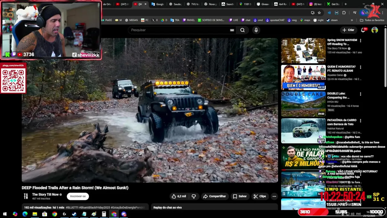Click the YouTube page vertical scrollbar

click(385, 58)
